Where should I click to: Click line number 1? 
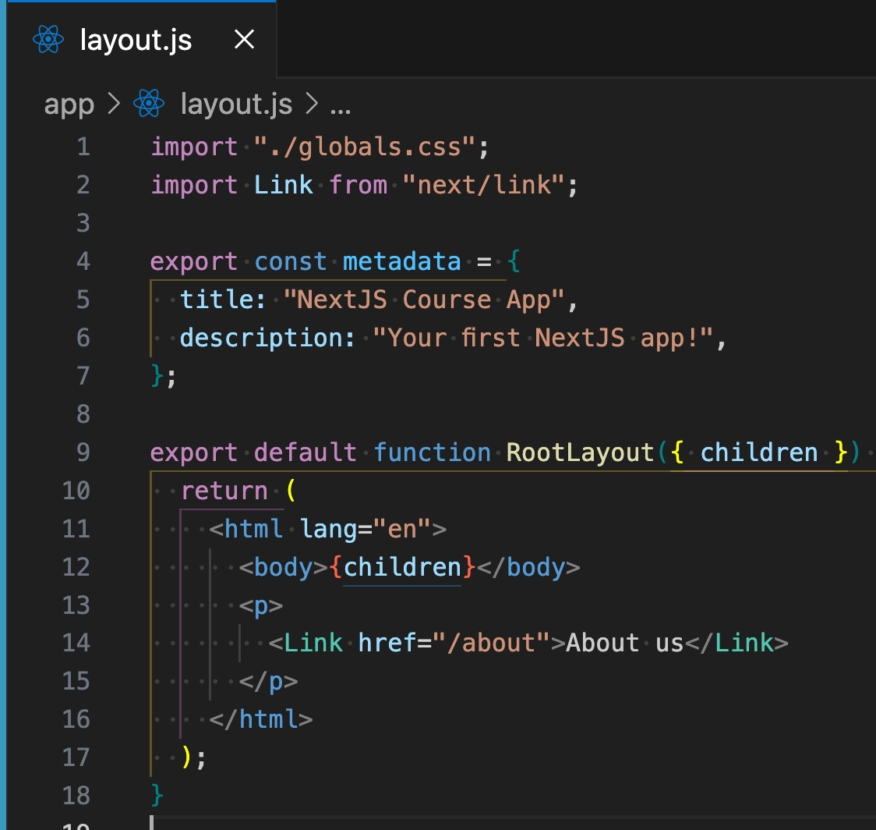click(83, 147)
